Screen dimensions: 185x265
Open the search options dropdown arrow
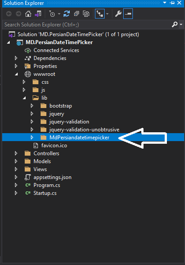point(181,25)
